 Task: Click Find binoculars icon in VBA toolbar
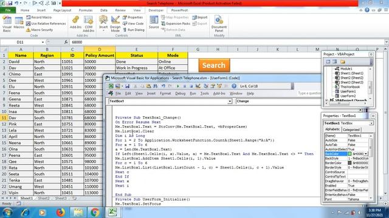pyautogui.click(x=155, y=86)
